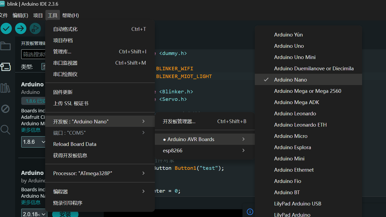Click Reload Board Data menu entry
386x217 pixels.
tap(100, 144)
